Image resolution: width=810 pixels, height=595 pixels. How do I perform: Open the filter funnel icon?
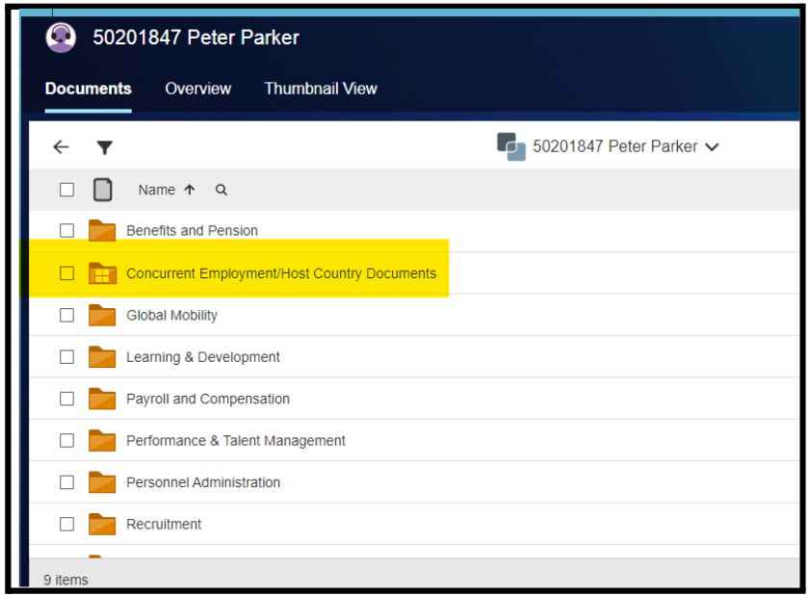coord(105,147)
